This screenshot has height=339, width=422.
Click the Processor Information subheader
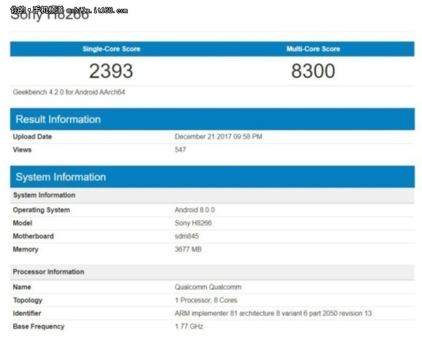(x=48, y=272)
